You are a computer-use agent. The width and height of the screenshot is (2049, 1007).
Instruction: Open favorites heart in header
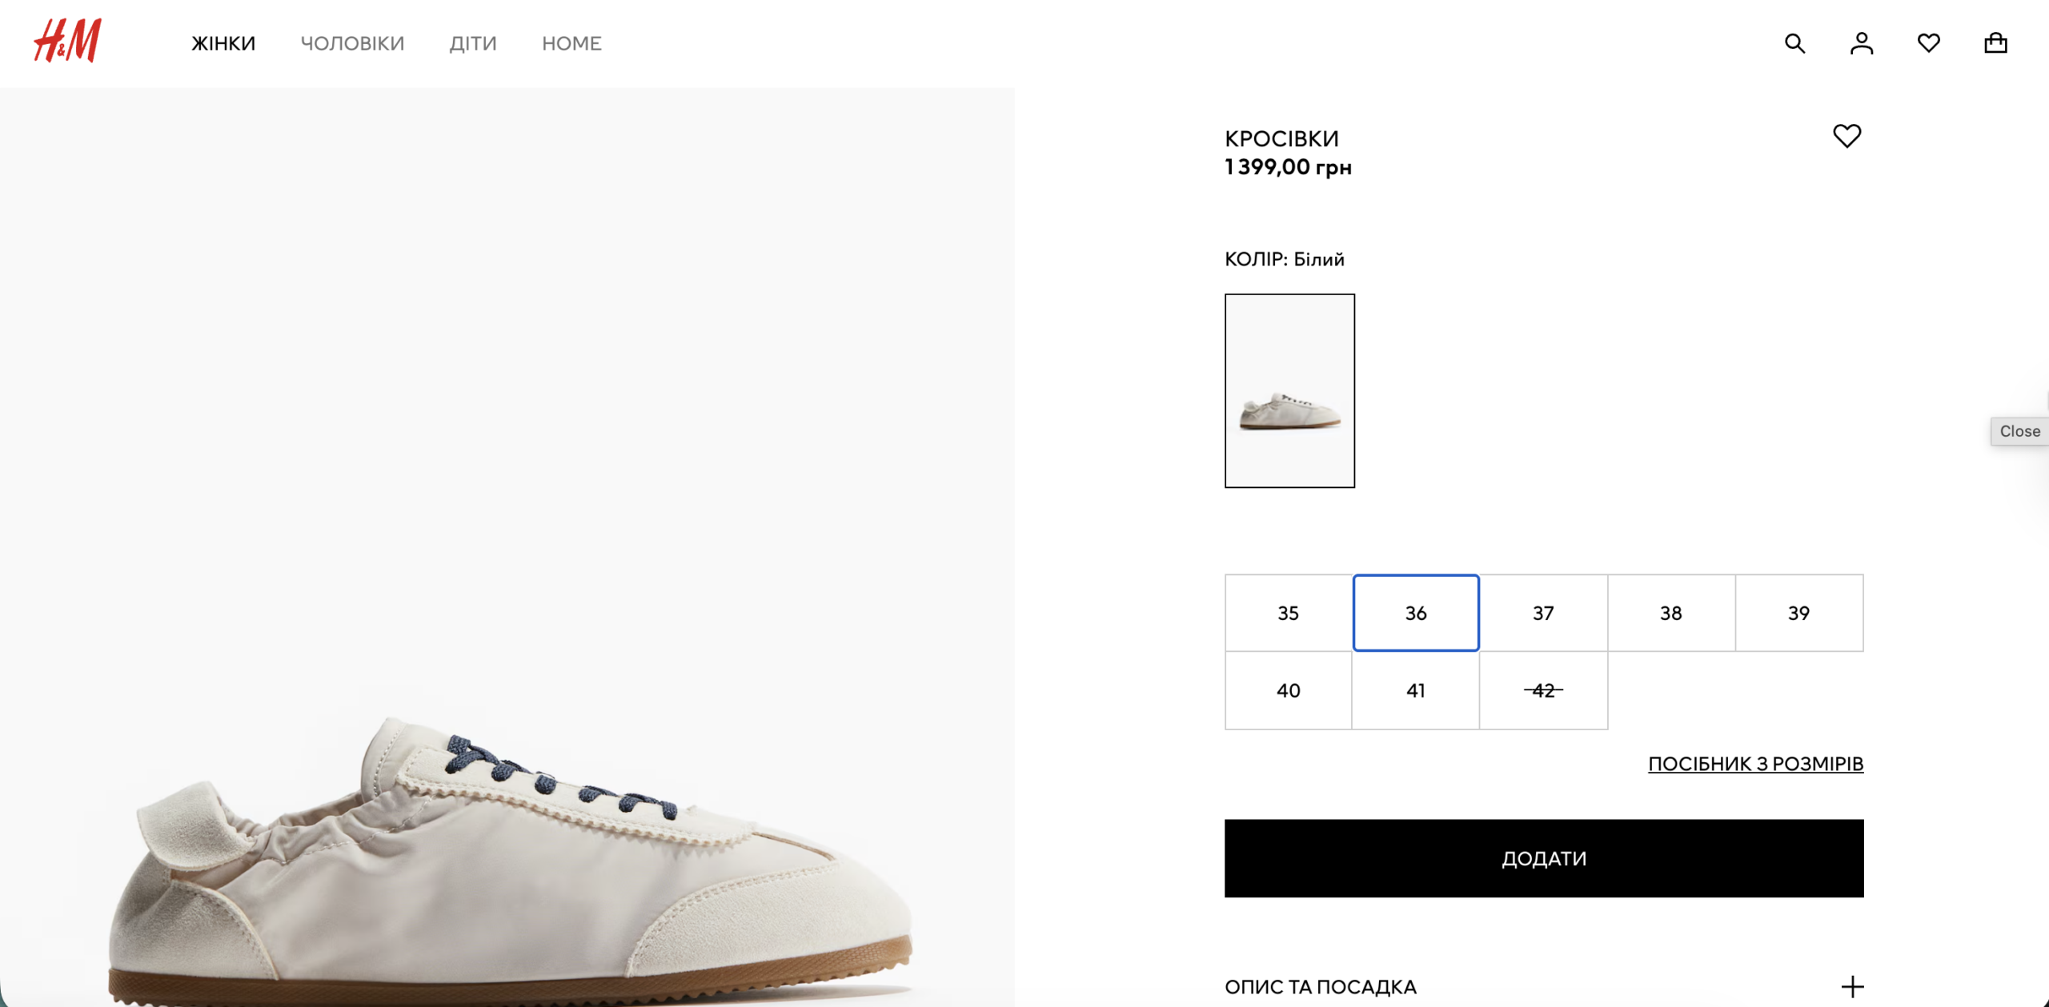pyautogui.click(x=1929, y=43)
